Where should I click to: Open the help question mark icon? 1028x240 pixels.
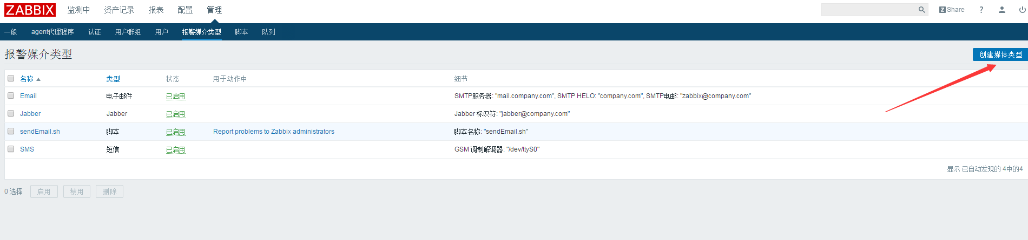tap(981, 10)
